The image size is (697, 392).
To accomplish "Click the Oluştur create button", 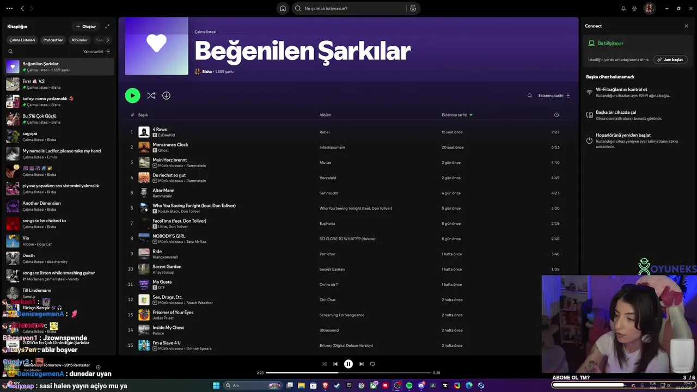I will pyautogui.click(x=86, y=26).
